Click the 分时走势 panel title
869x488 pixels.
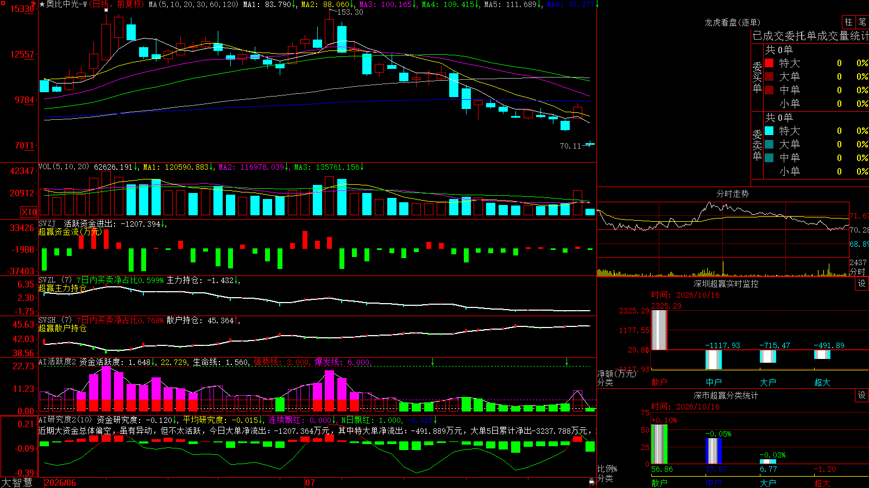click(733, 194)
